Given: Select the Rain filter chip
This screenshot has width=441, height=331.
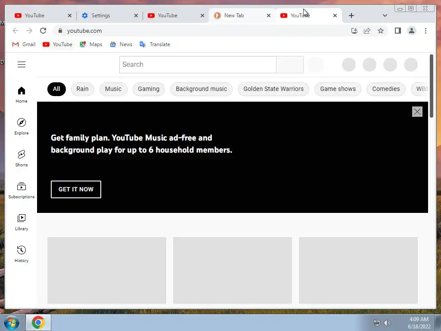Looking at the screenshot, I should pos(82,89).
